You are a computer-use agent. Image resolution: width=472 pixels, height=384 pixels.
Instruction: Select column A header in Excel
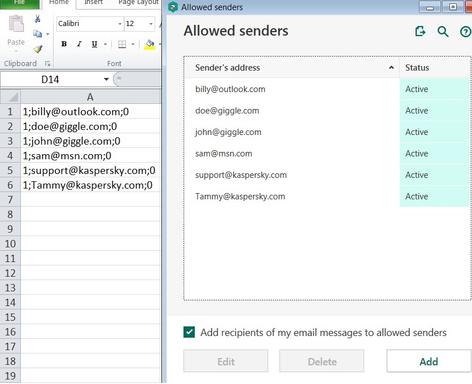point(90,97)
